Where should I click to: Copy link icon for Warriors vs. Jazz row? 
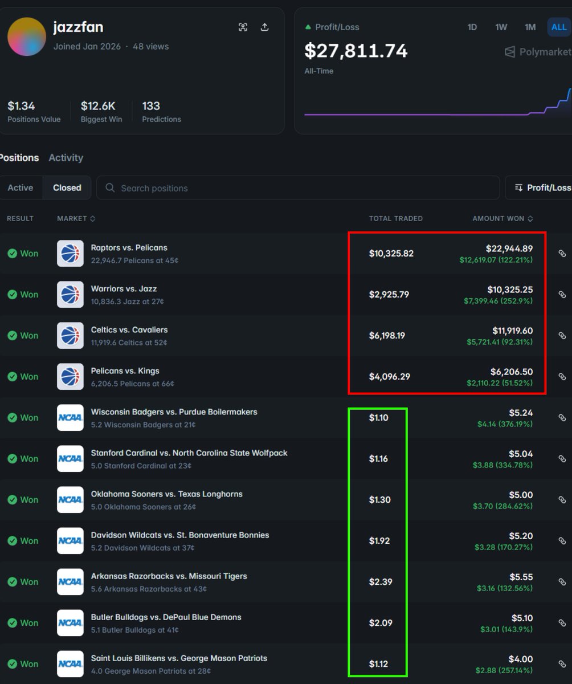pyautogui.click(x=562, y=295)
